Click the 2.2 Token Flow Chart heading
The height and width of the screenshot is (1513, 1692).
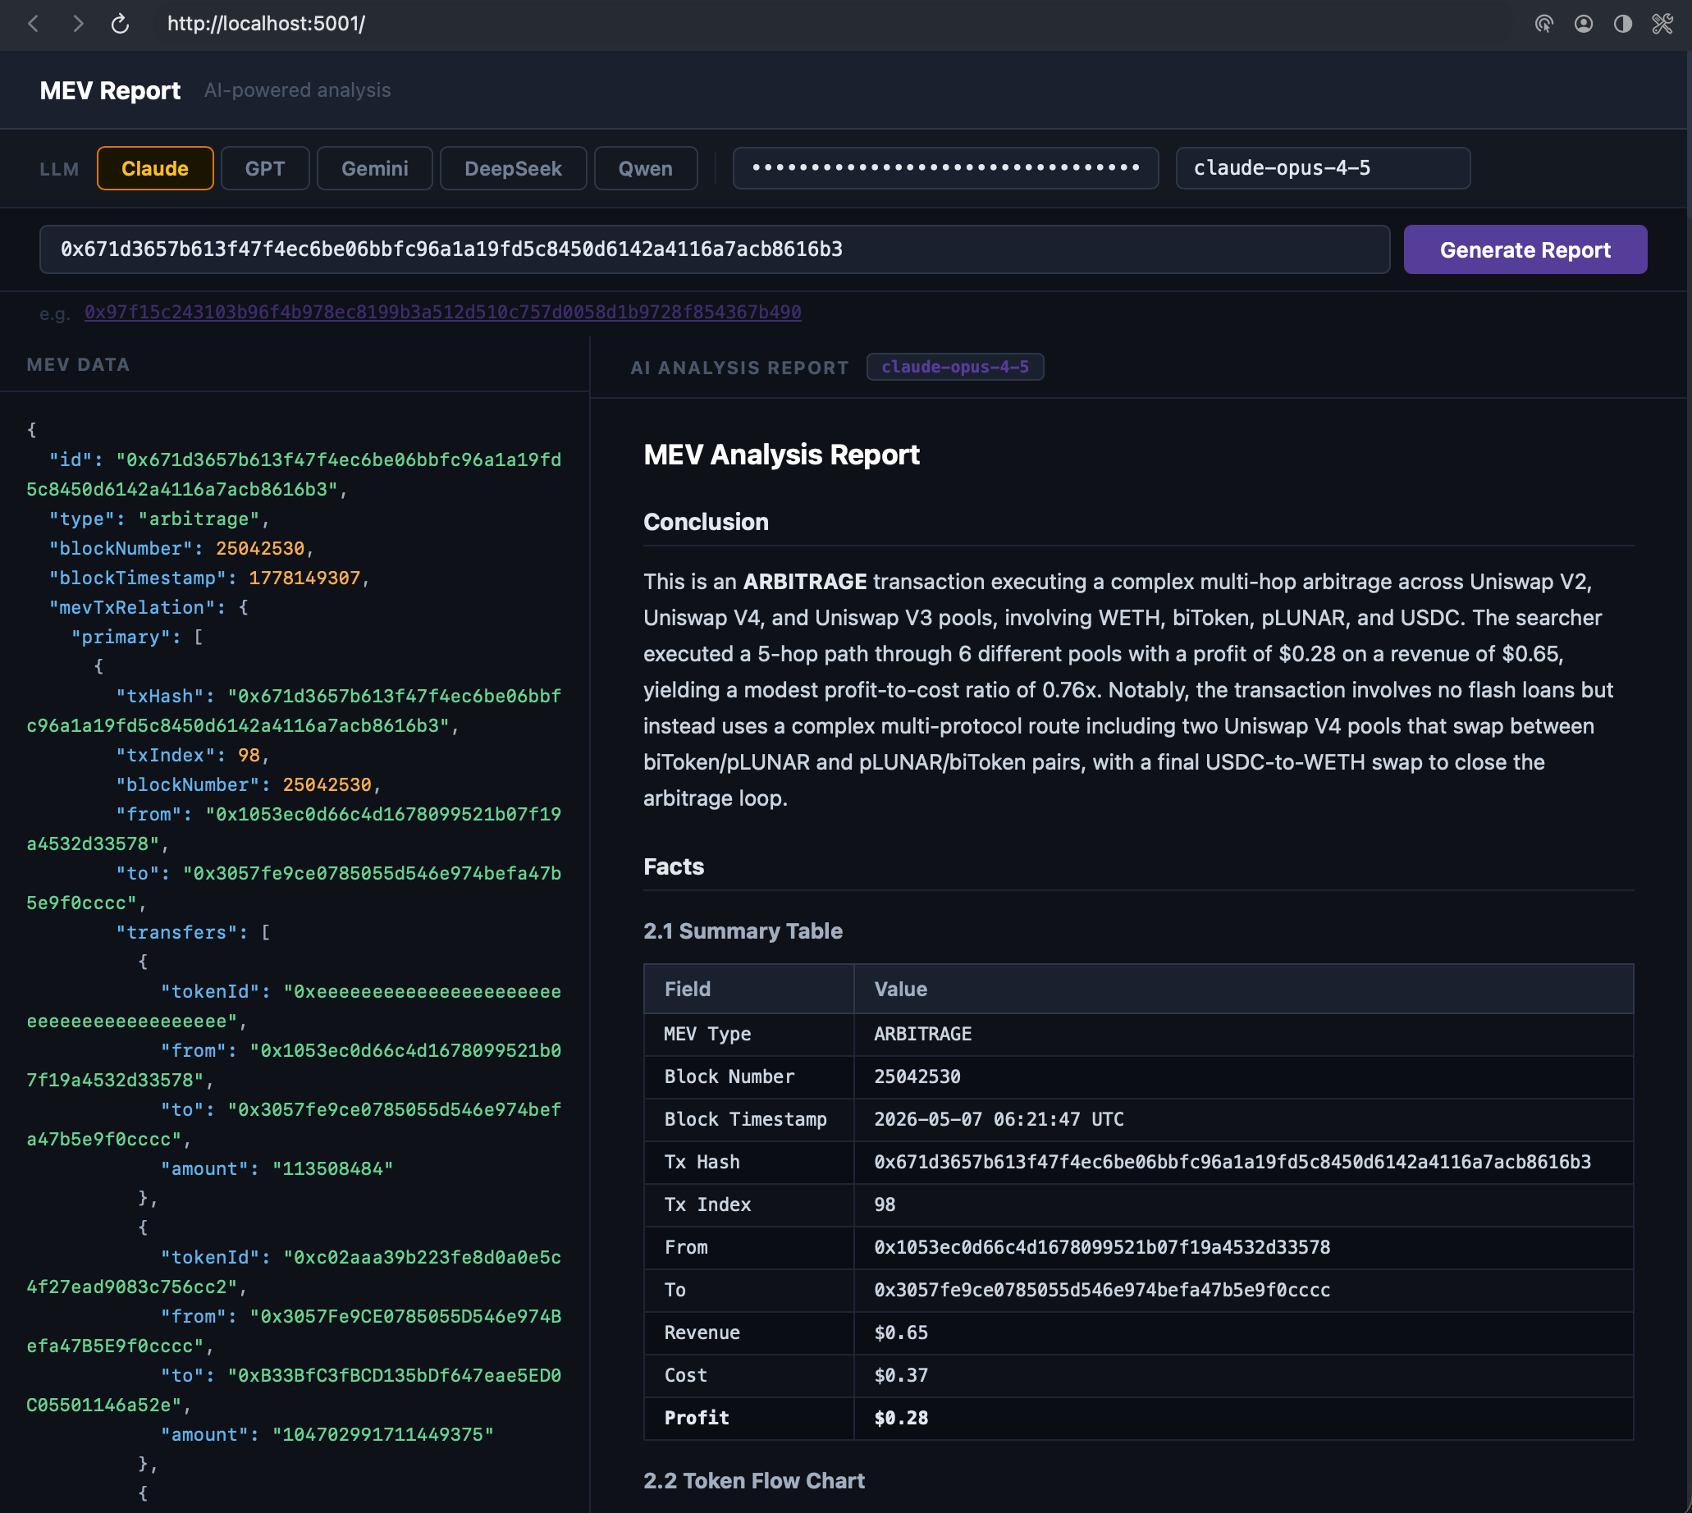coord(753,1480)
